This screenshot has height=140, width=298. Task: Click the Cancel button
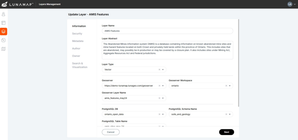tap(111, 132)
